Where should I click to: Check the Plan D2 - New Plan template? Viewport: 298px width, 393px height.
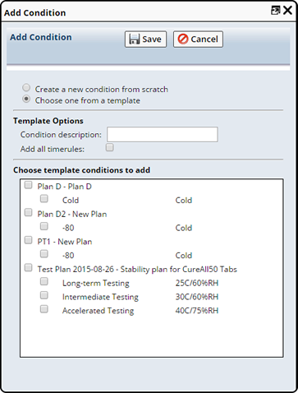click(x=28, y=212)
